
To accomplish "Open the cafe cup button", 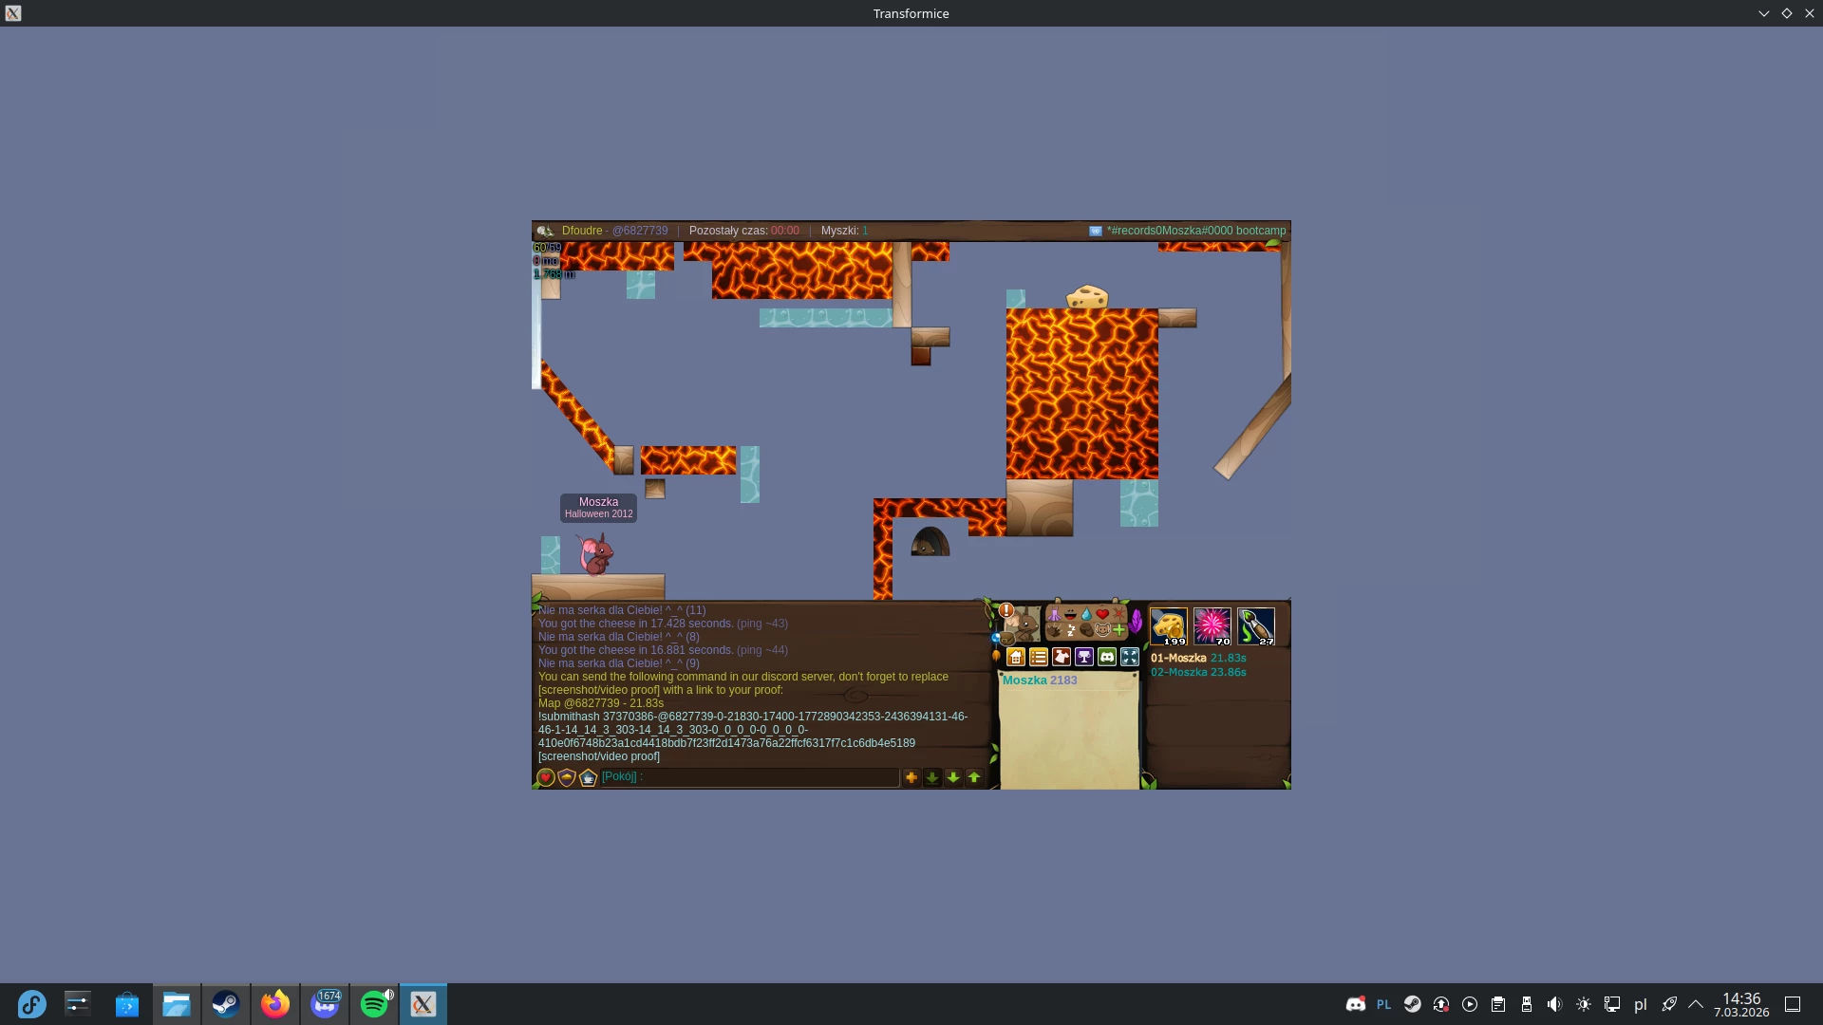I will tap(588, 778).
